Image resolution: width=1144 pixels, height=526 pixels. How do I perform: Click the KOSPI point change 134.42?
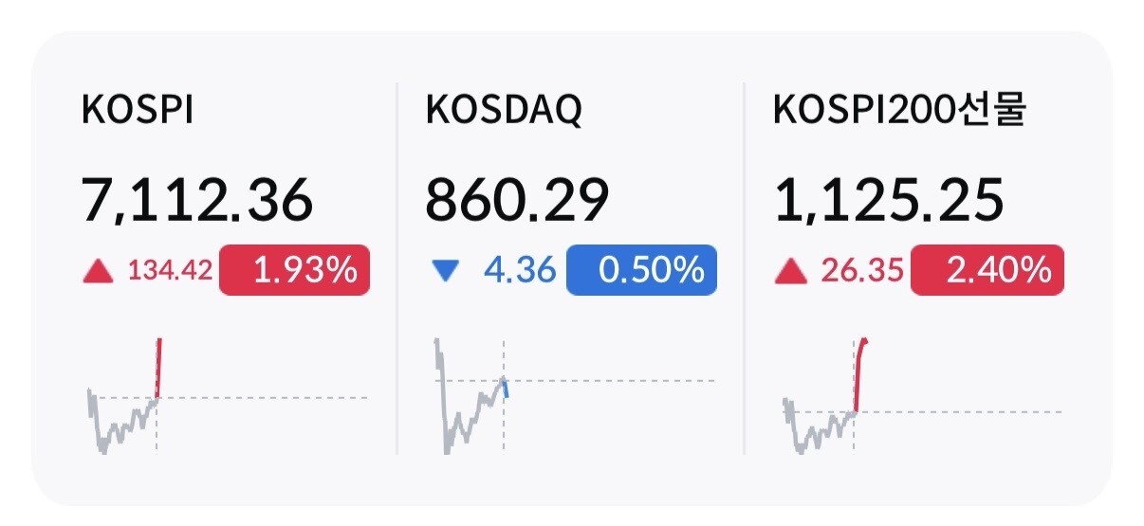170,272
